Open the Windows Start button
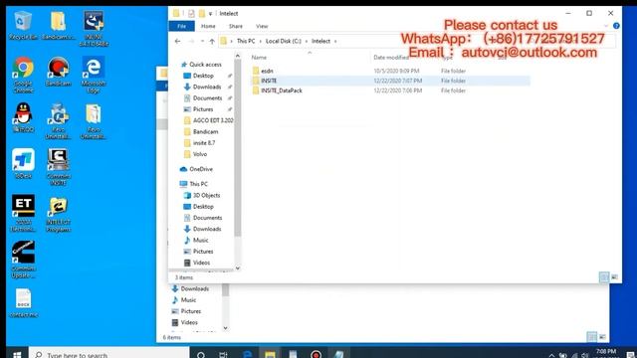The width and height of the screenshot is (637, 358). [17, 354]
